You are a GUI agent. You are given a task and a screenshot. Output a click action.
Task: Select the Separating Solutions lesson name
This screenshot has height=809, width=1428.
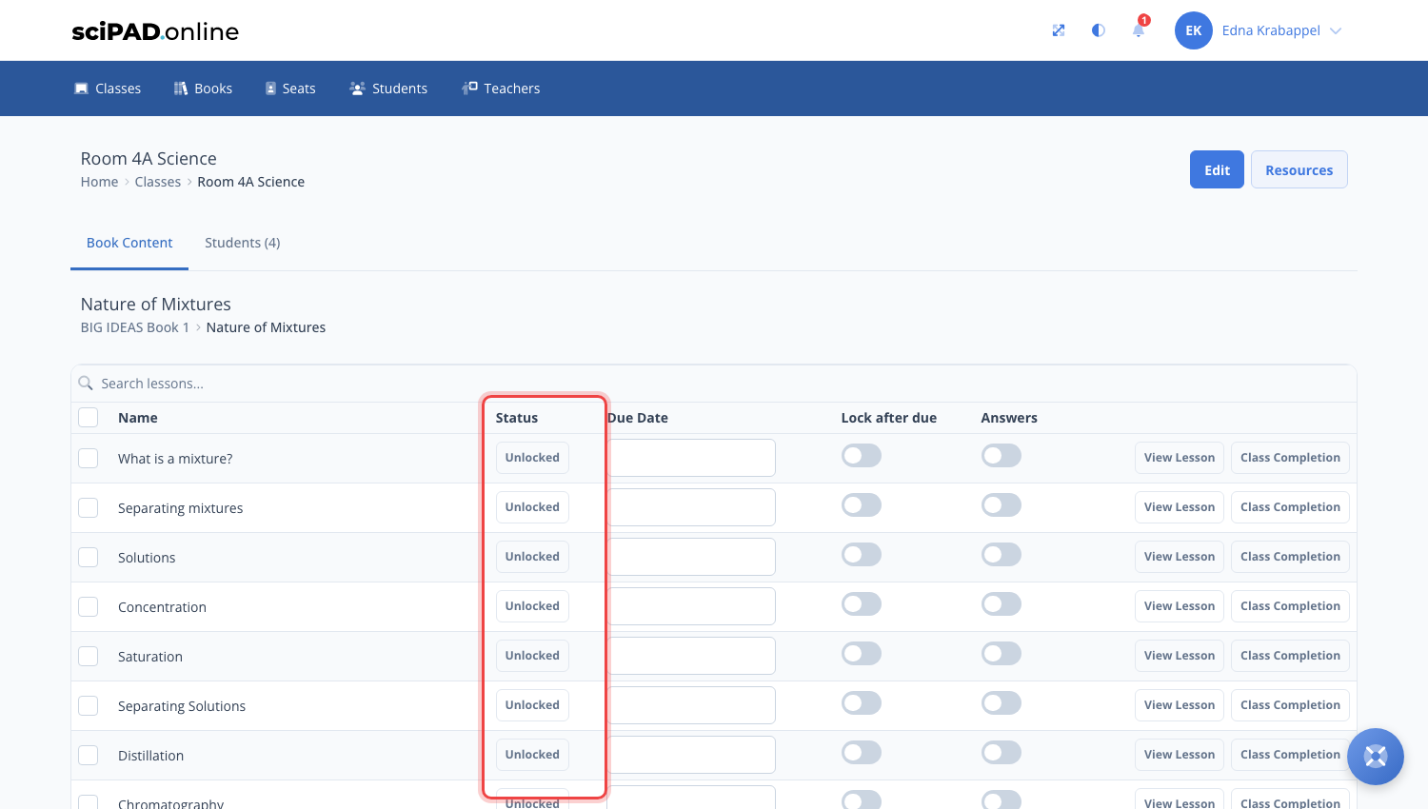click(x=182, y=706)
